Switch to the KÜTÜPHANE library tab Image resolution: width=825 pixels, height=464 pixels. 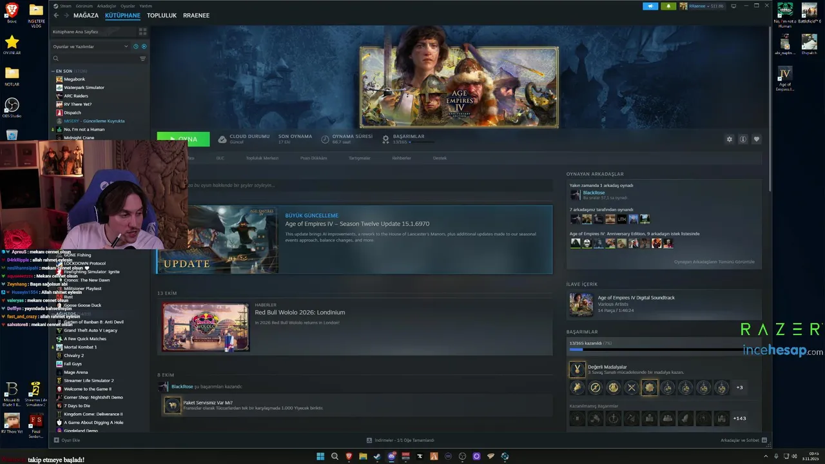click(122, 15)
